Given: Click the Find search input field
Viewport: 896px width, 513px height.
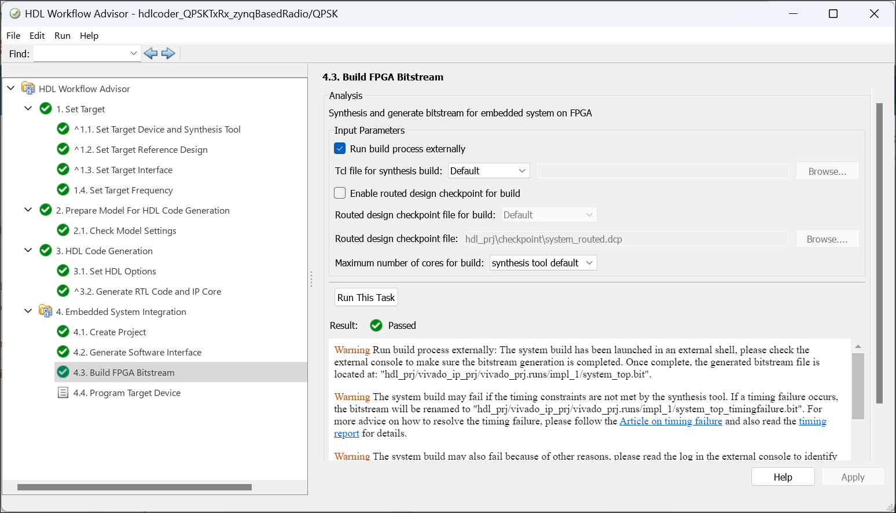Looking at the screenshot, I should click(x=82, y=54).
